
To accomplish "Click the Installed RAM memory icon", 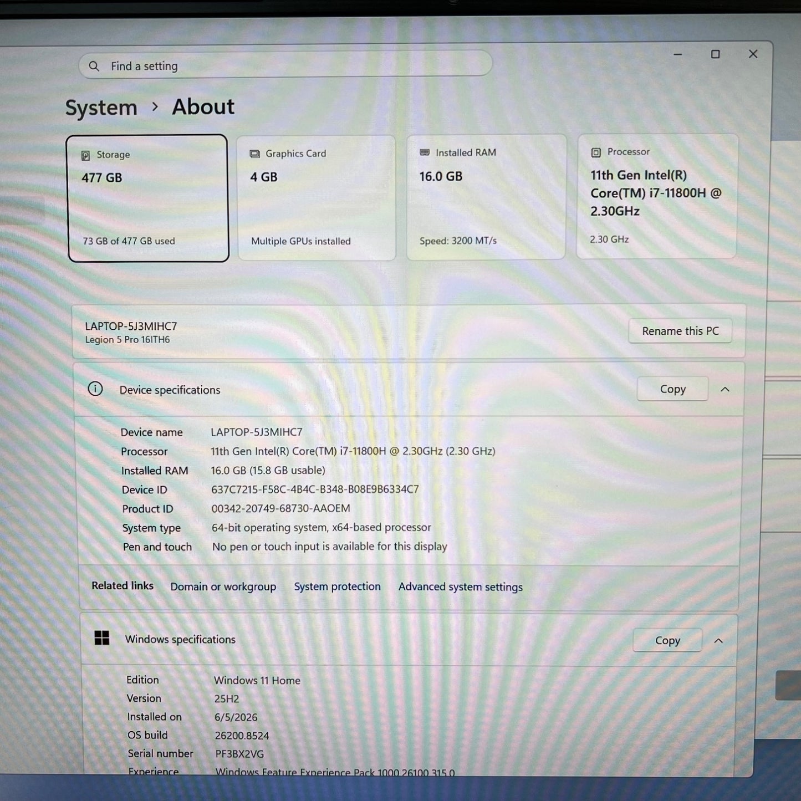I will coord(425,152).
